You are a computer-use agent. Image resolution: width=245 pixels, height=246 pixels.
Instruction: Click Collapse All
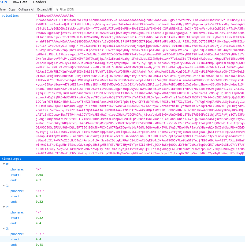click(x=26, y=9)
